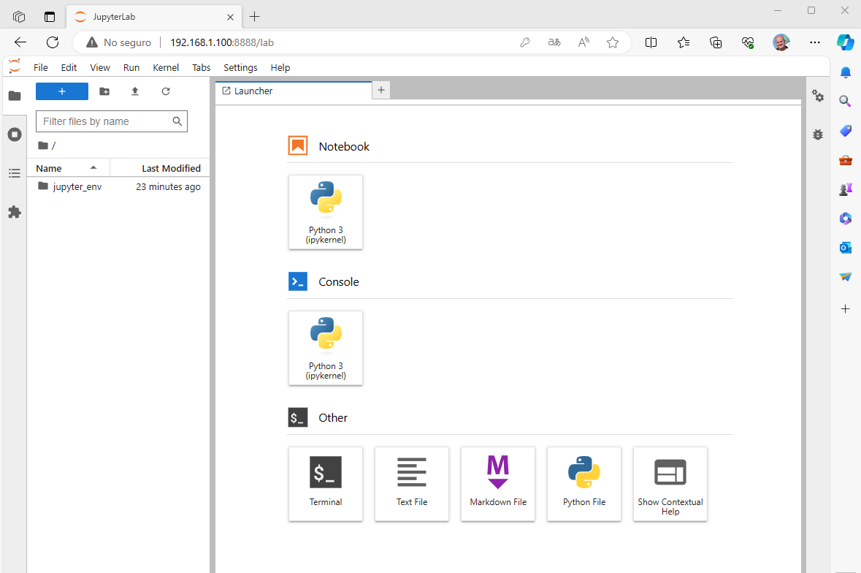
Task: Sort files by Last Modified column
Action: (171, 168)
